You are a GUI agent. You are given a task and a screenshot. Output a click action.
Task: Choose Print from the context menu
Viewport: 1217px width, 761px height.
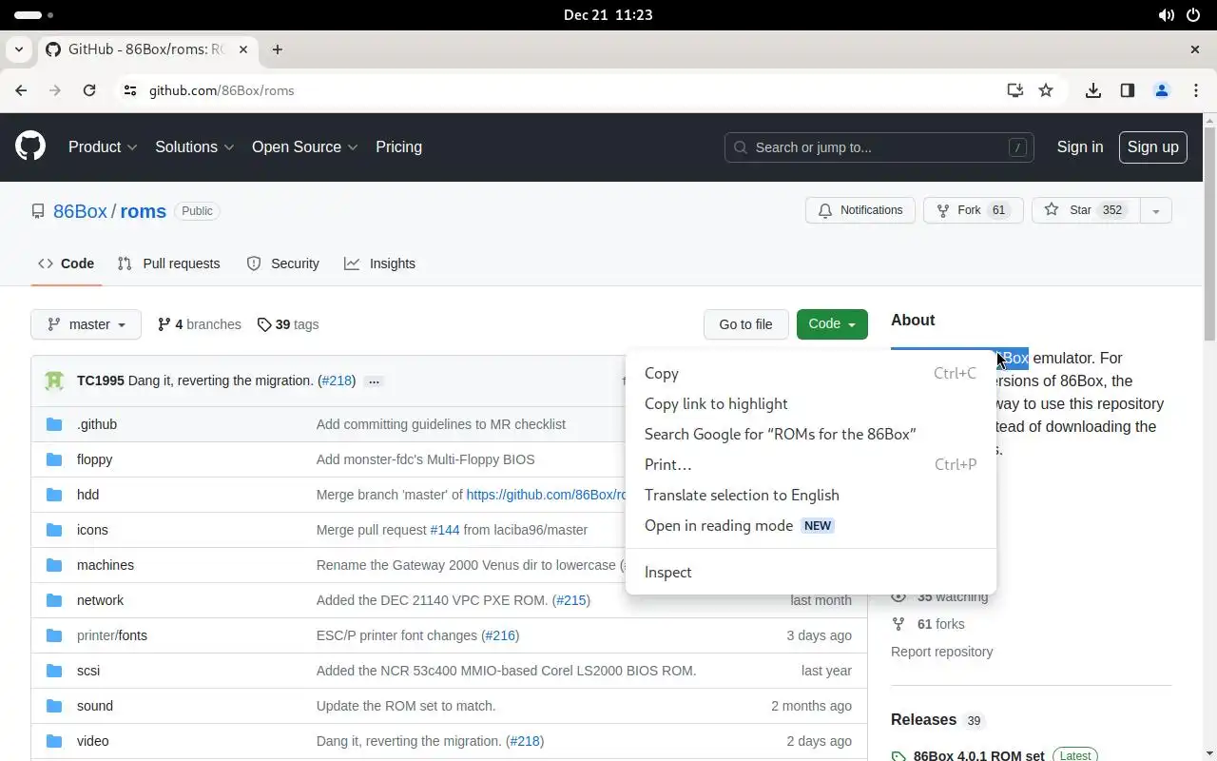810,464
